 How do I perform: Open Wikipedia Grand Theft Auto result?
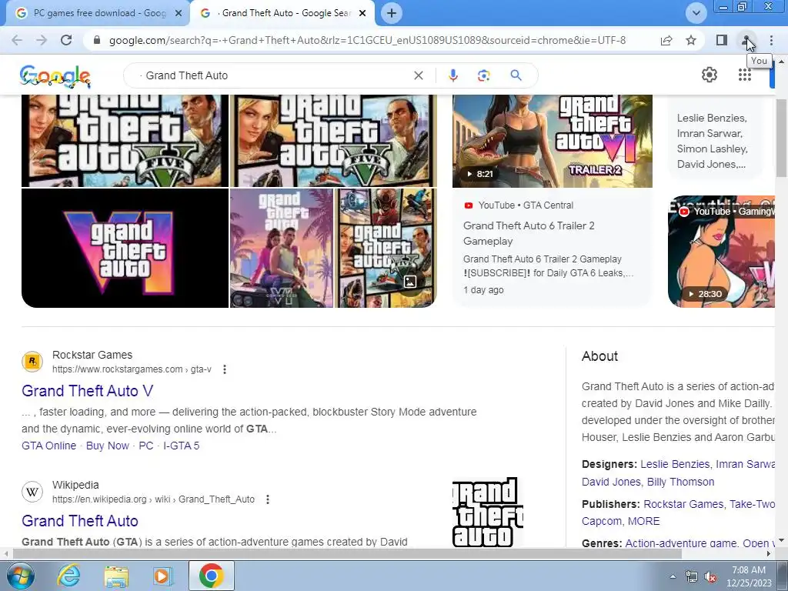click(x=80, y=521)
